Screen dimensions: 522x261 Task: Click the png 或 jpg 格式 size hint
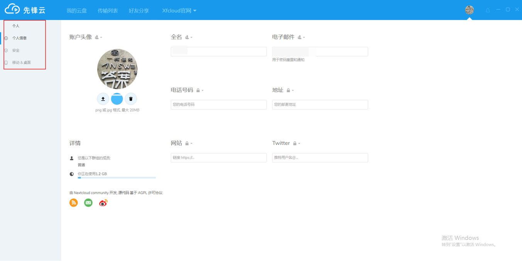[117, 110]
